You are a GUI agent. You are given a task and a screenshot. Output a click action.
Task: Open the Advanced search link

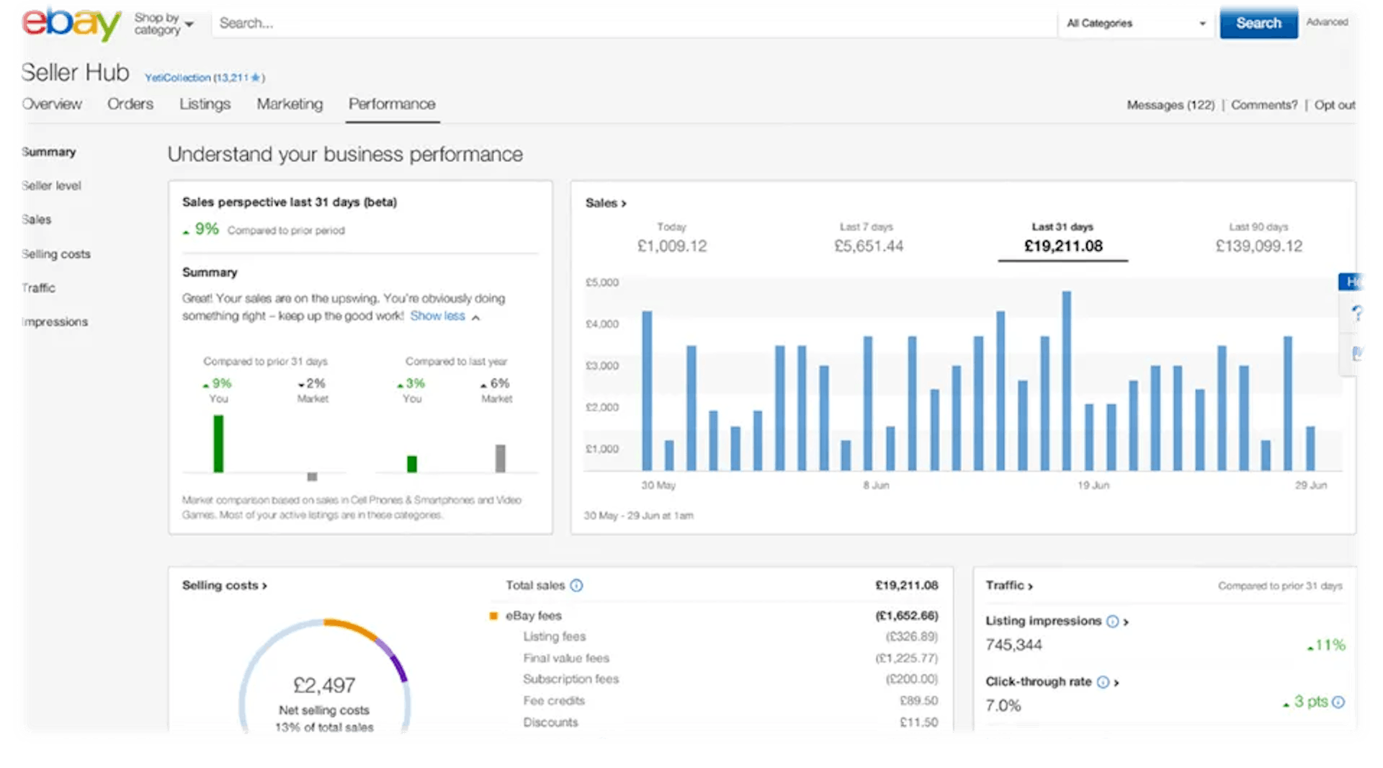coord(1327,22)
